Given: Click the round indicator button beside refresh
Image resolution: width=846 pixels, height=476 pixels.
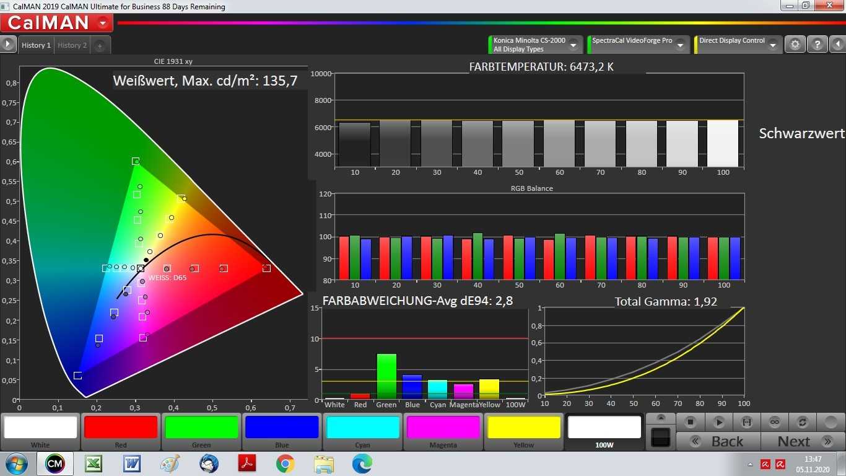Looking at the screenshot, I should [x=831, y=422].
